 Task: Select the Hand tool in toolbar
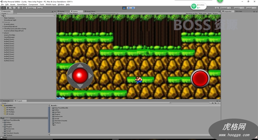tap(3, 8)
